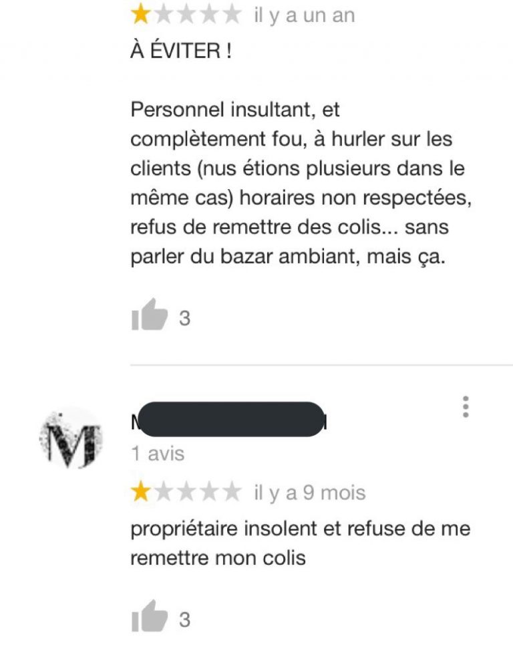Click the like count under "remettre mon colis"
This screenshot has height=661, width=513.
tap(184, 620)
